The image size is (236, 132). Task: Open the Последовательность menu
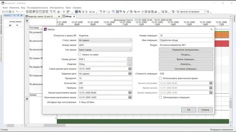(x=38, y=8)
